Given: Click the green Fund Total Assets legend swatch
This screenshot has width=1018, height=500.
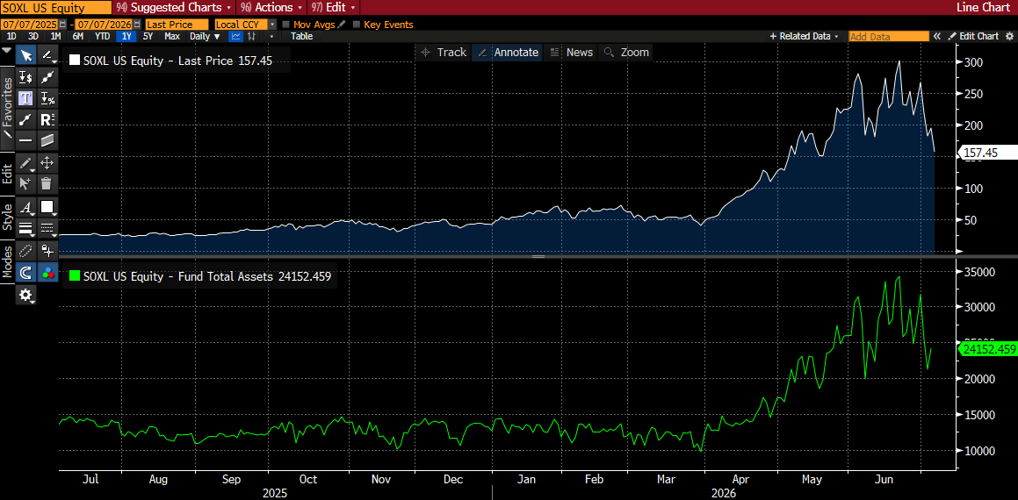Looking at the screenshot, I should [75, 276].
